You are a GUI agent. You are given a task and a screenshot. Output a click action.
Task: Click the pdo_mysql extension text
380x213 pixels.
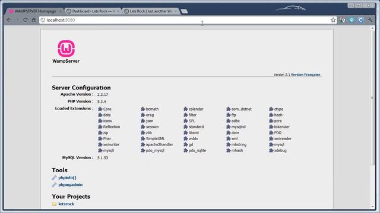click(155, 150)
